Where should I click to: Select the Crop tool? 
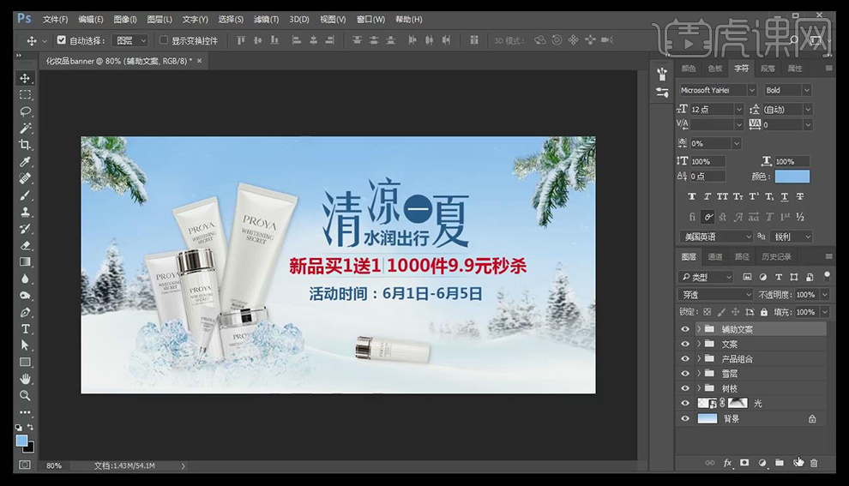[x=25, y=145]
